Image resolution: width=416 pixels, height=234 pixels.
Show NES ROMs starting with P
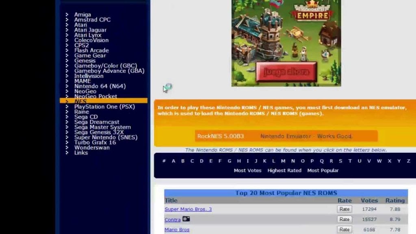coord(312,161)
